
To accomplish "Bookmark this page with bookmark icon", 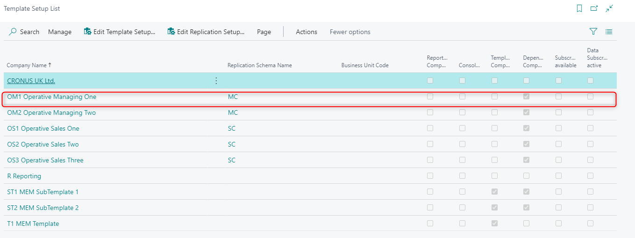I will (x=579, y=8).
